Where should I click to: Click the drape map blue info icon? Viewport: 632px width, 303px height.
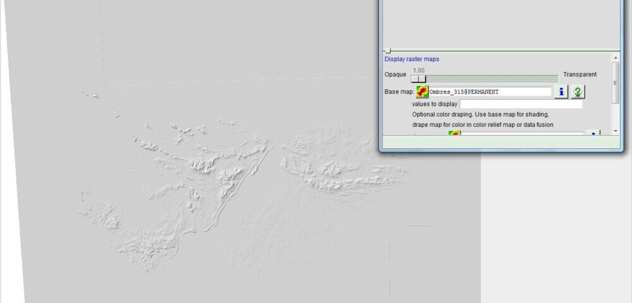tap(592, 133)
